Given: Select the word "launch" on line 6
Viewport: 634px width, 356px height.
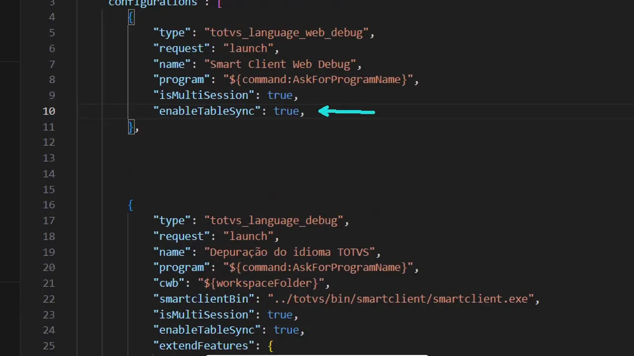Looking at the screenshot, I should (x=248, y=48).
